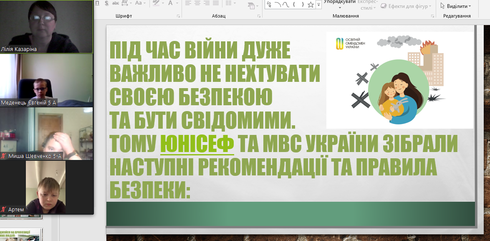Viewport: 490px width, 241px height.
Task: Open Convert to SmartArt dropdown arrow
Action: click(257, 6)
